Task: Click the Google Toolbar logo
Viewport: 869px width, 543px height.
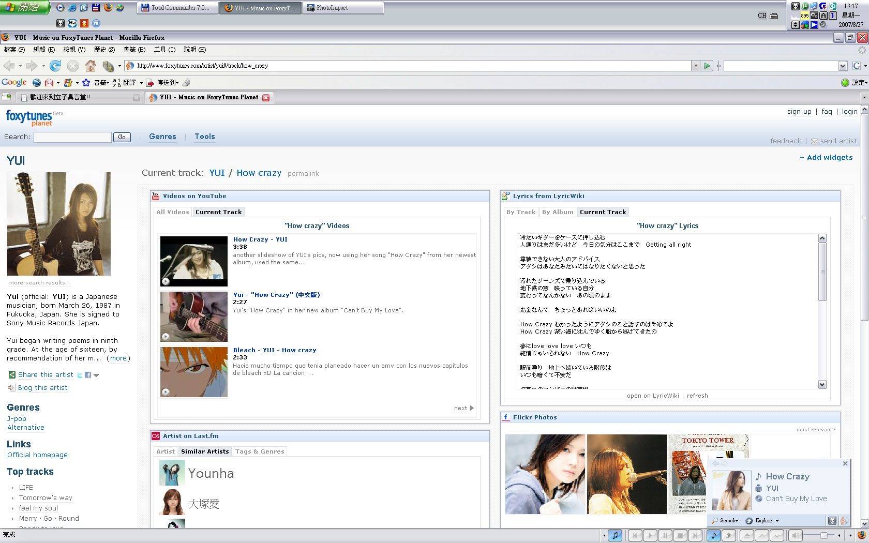Action: coord(14,82)
